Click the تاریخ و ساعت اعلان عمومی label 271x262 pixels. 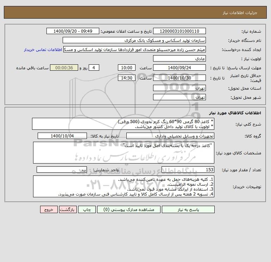[x=126, y=31]
